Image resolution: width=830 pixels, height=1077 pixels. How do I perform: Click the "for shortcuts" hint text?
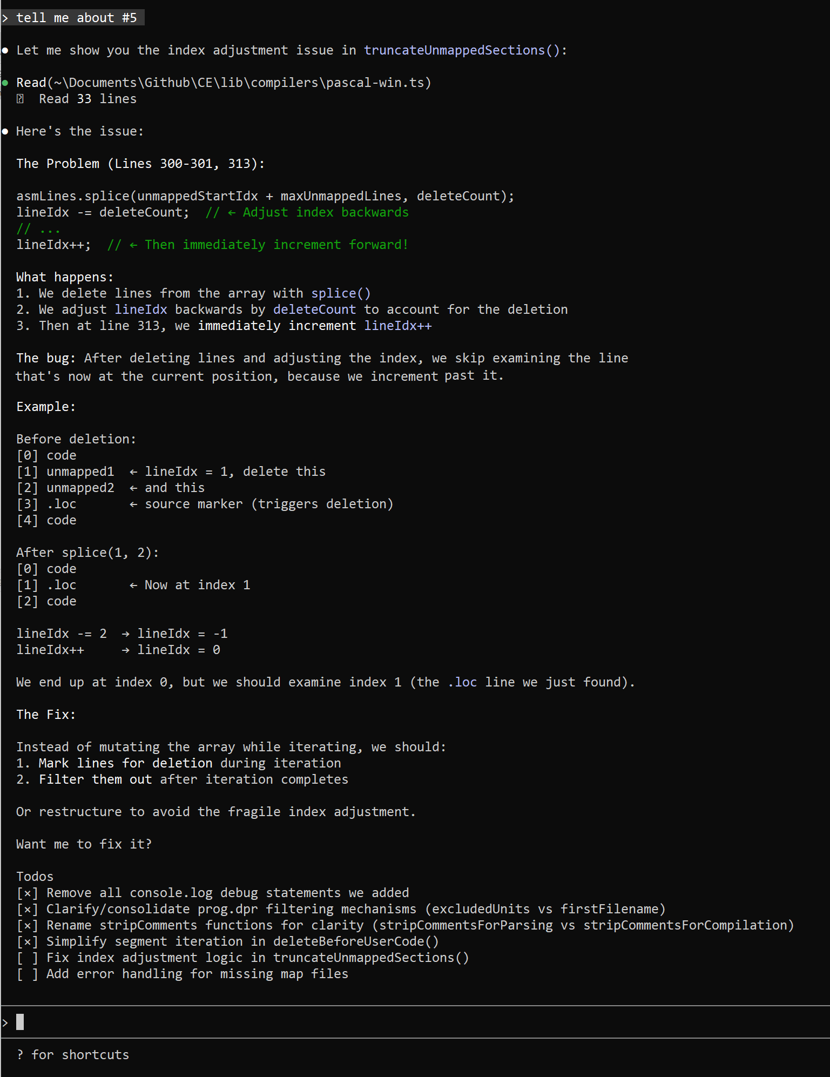click(80, 1054)
